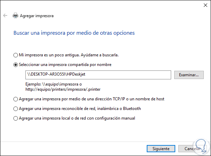Click the 'Ejemplo: \\equipo\impresora o' hint text
211x156 pixels.
tap(54, 84)
